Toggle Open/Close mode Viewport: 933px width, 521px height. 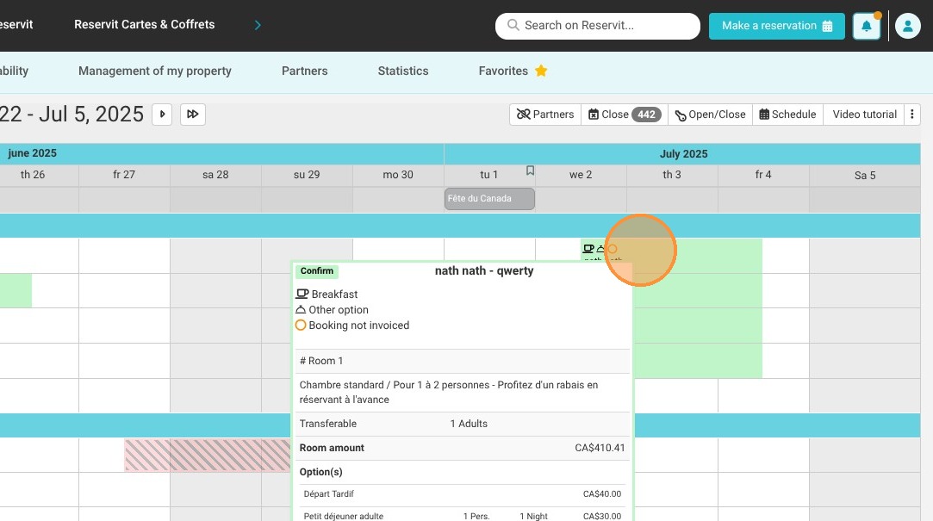click(x=710, y=115)
